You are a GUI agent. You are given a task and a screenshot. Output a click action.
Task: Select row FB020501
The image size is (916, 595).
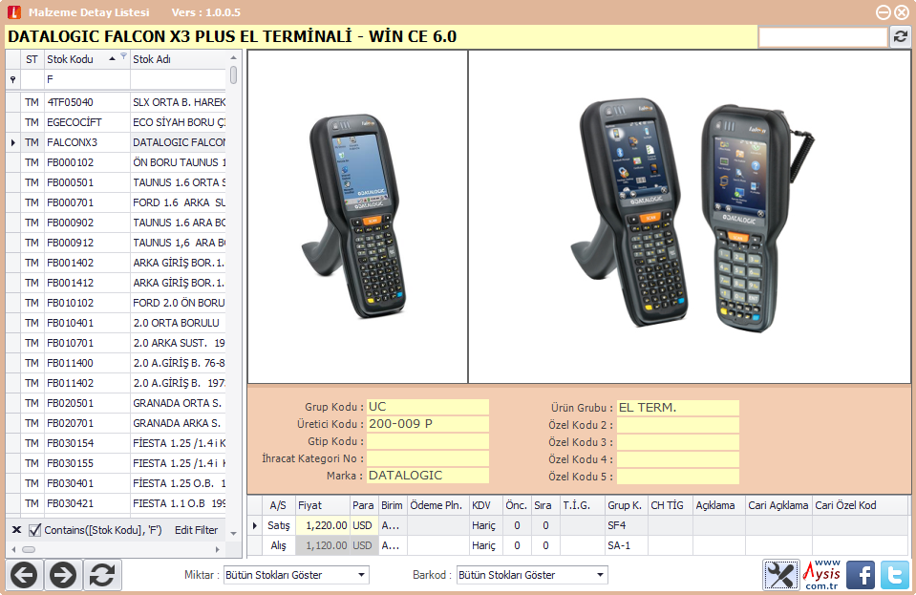[116, 403]
